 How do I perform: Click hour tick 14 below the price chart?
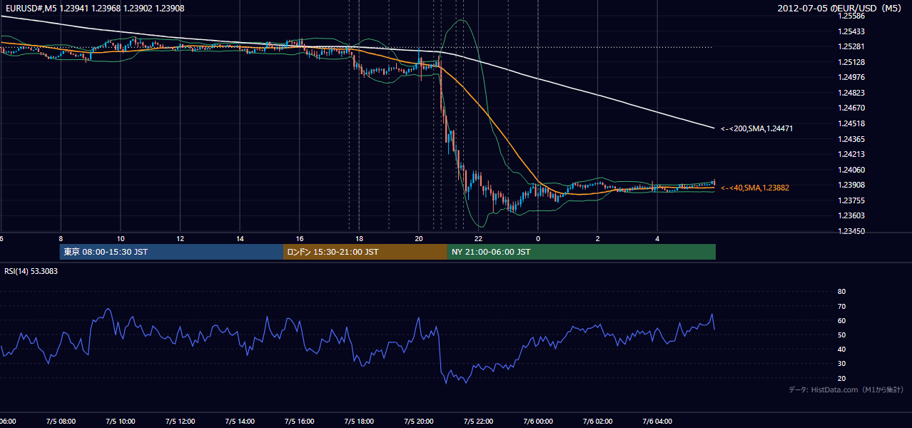click(240, 239)
